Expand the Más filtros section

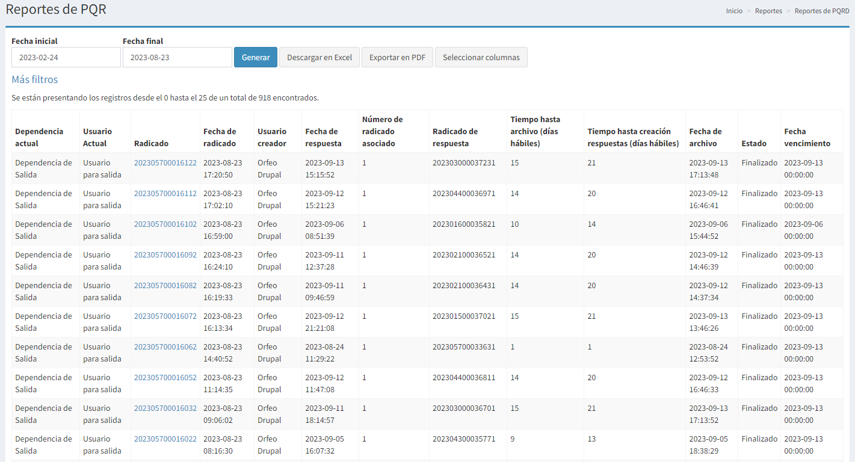tap(35, 79)
